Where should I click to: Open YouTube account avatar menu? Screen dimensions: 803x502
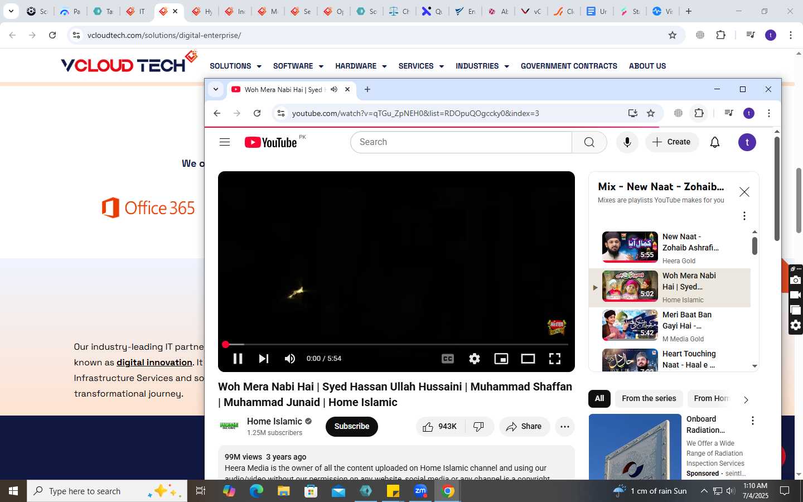747,142
